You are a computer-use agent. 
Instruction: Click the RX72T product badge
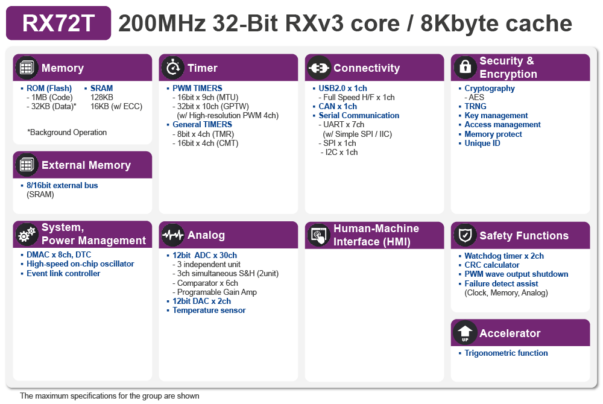click(58, 23)
